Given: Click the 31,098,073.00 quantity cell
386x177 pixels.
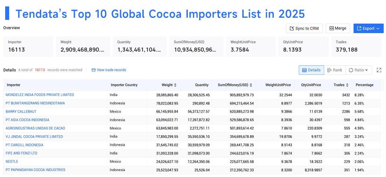Looking at the screenshot, I should coord(195,153).
